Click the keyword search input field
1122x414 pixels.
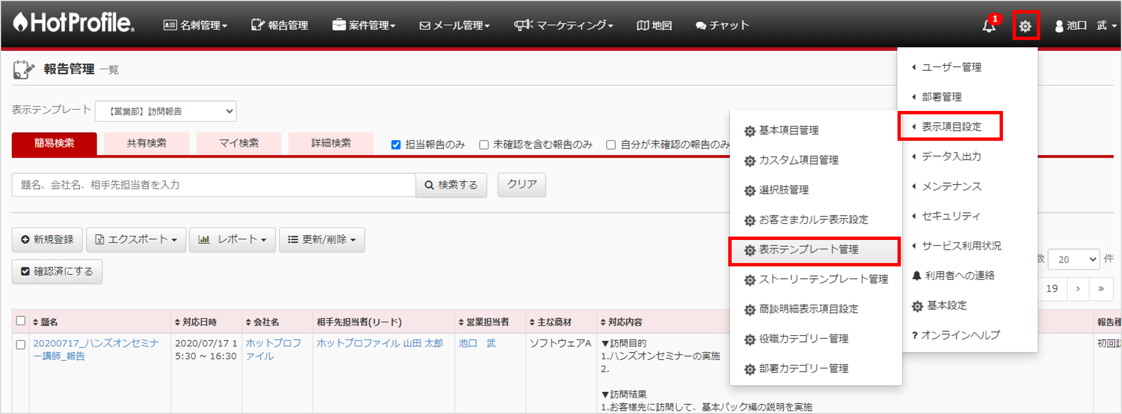point(213,185)
